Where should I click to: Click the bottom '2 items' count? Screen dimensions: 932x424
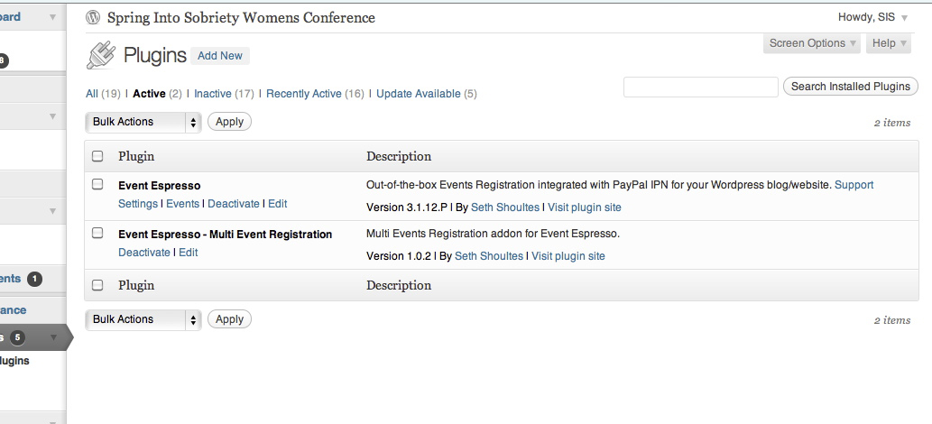(x=892, y=320)
